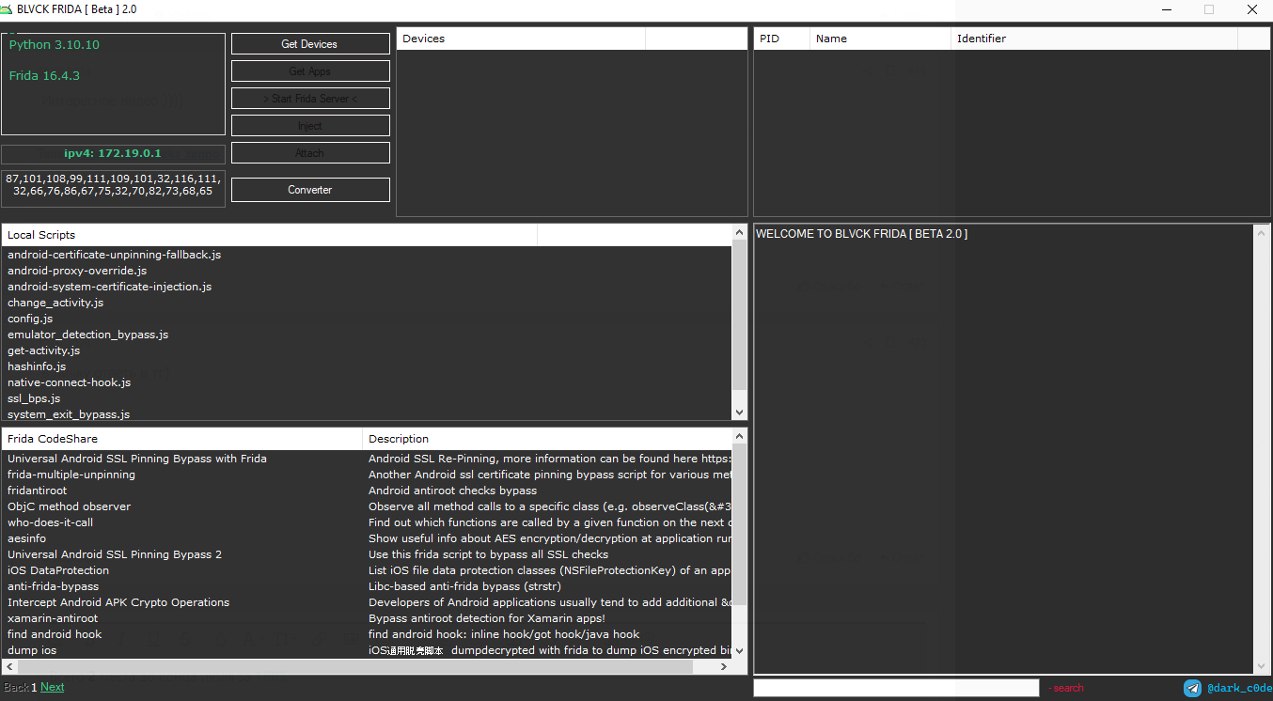Click the Inject button
The height and width of the screenshot is (701, 1273).
(310, 126)
